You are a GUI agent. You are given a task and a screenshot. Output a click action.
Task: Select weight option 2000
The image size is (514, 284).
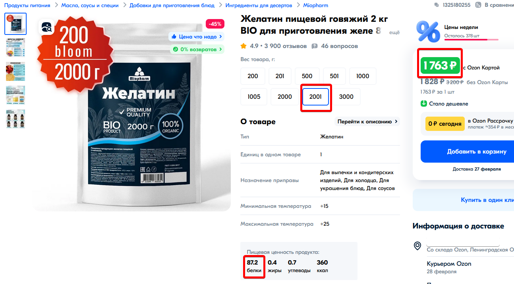coord(285,97)
